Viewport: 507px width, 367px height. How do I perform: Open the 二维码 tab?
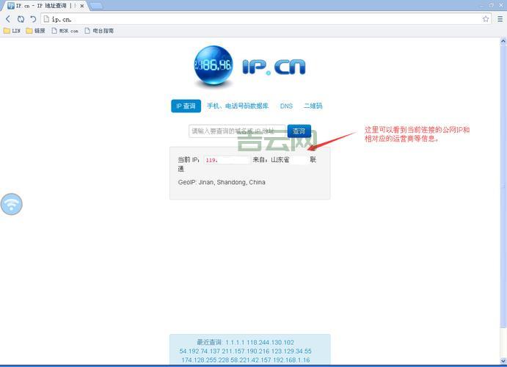point(313,106)
